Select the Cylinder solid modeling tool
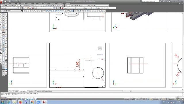This screenshot has width=184, height=104. point(35,11)
